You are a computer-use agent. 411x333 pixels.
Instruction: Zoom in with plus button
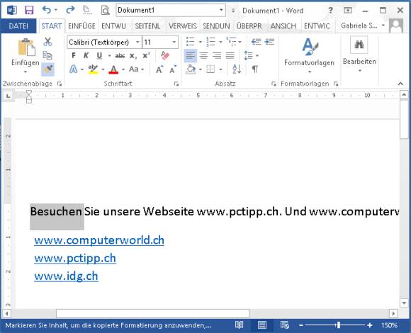(370, 325)
